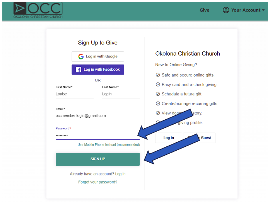Select the Email address input field

pos(97,116)
